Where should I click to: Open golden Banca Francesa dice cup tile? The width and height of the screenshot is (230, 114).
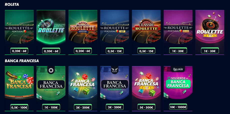19,89
